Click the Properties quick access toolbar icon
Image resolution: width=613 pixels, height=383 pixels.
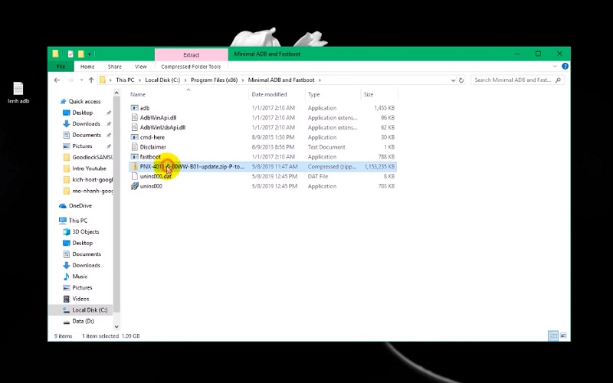tap(70, 54)
